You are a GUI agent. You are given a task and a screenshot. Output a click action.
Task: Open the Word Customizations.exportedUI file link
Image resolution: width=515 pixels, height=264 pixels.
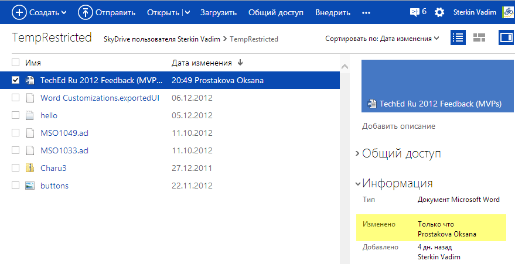[x=100, y=98]
